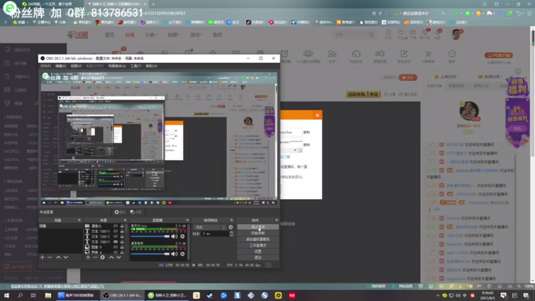Click the 开始录制 button in OBS controls
The width and height of the screenshot is (535, 301).
pos(257,233)
